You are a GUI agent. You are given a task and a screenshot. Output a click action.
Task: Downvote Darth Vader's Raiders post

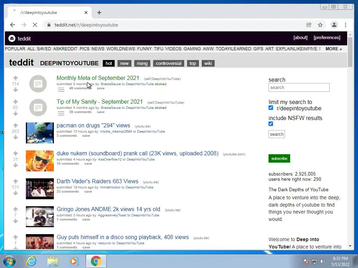point(15,193)
